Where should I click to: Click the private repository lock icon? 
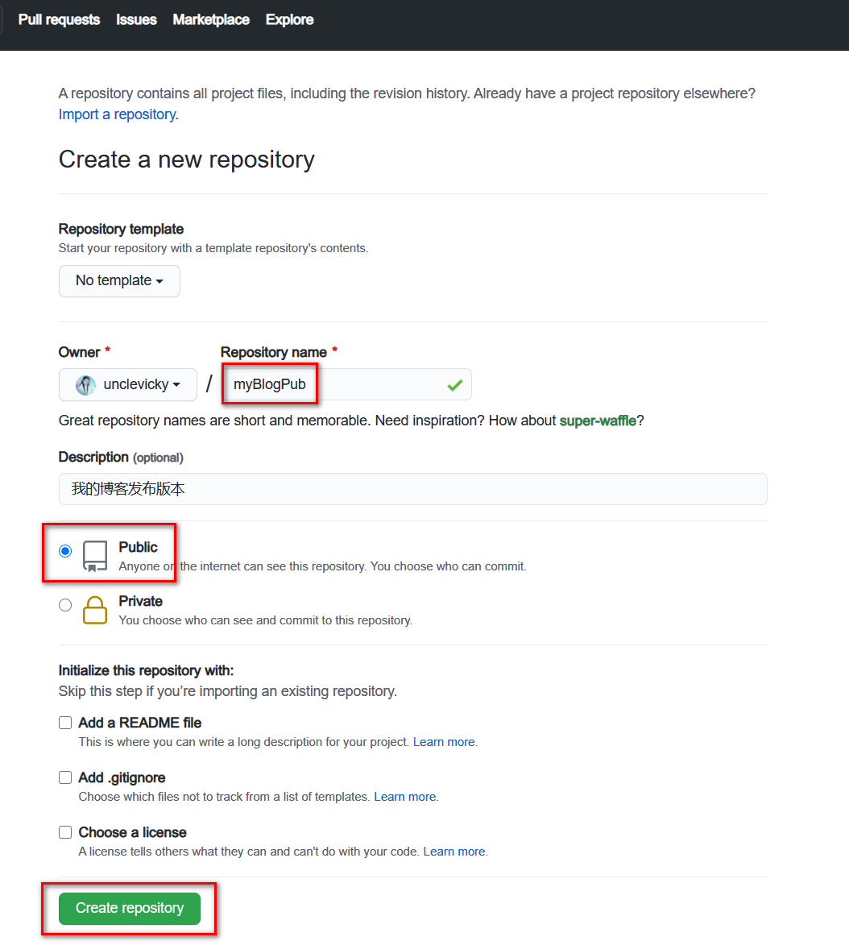(x=94, y=610)
